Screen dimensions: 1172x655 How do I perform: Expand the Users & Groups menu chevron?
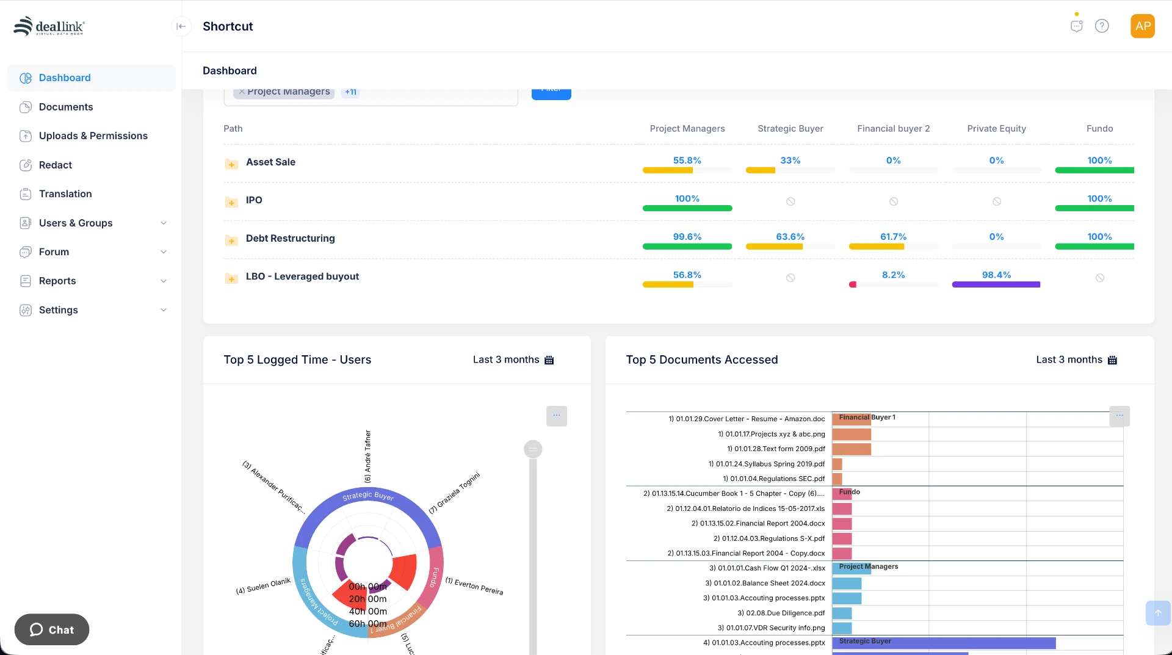pos(164,223)
